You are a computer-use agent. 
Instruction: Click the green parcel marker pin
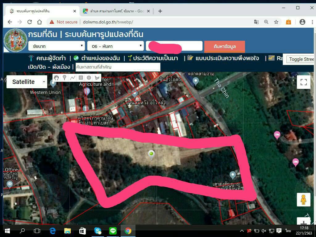pyautogui.click(x=151, y=154)
